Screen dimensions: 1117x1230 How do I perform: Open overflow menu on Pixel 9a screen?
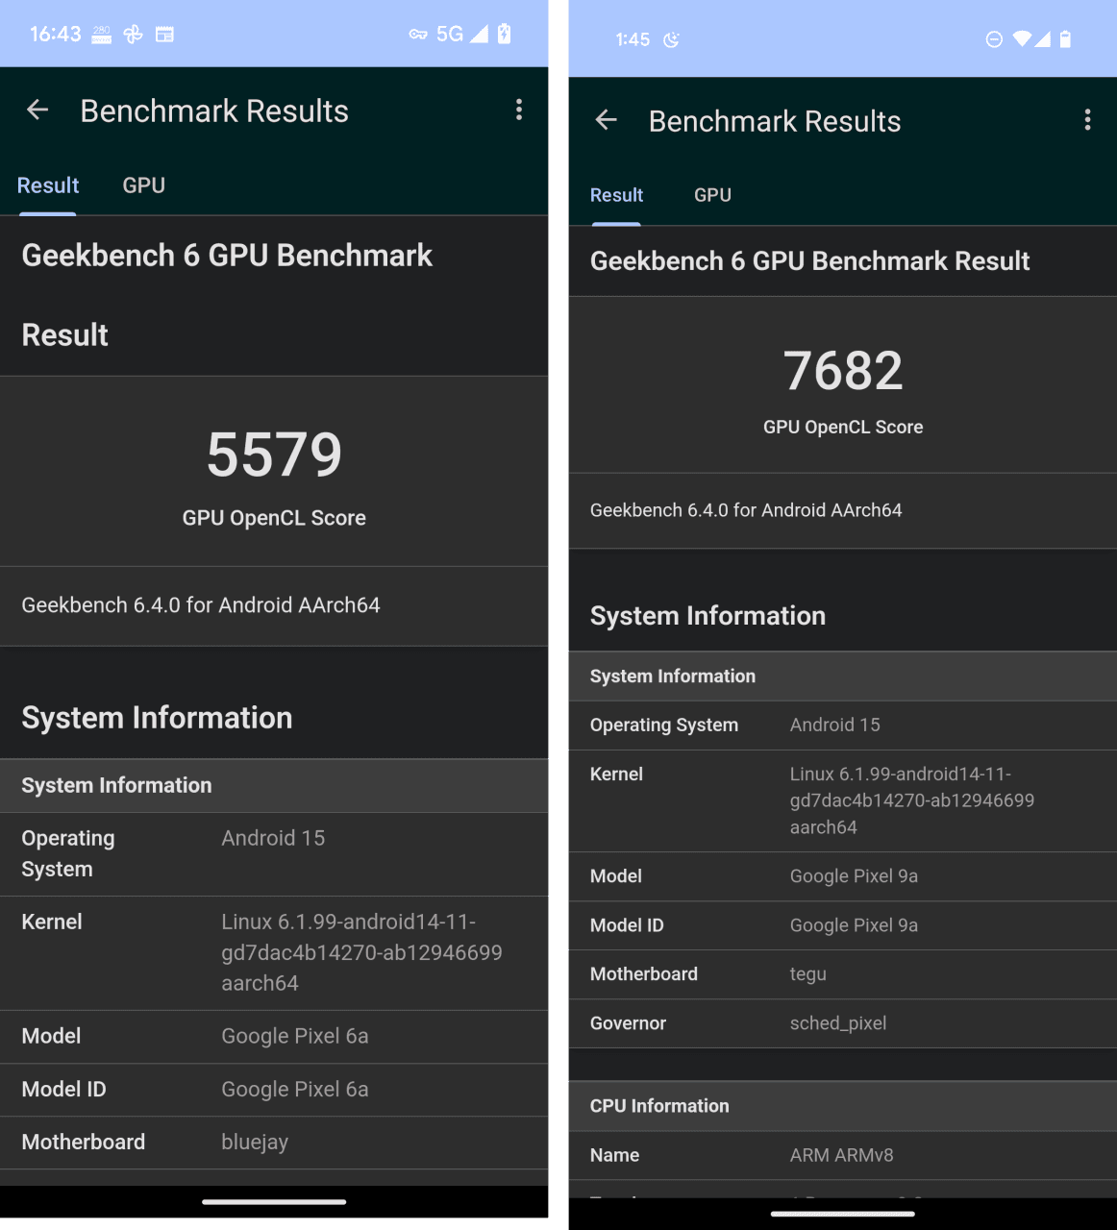pos(1087,119)
